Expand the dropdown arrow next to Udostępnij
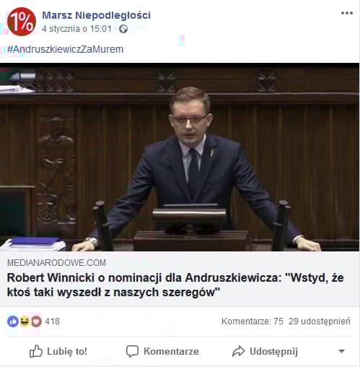360x367 pixels. [x=341, y=351]
